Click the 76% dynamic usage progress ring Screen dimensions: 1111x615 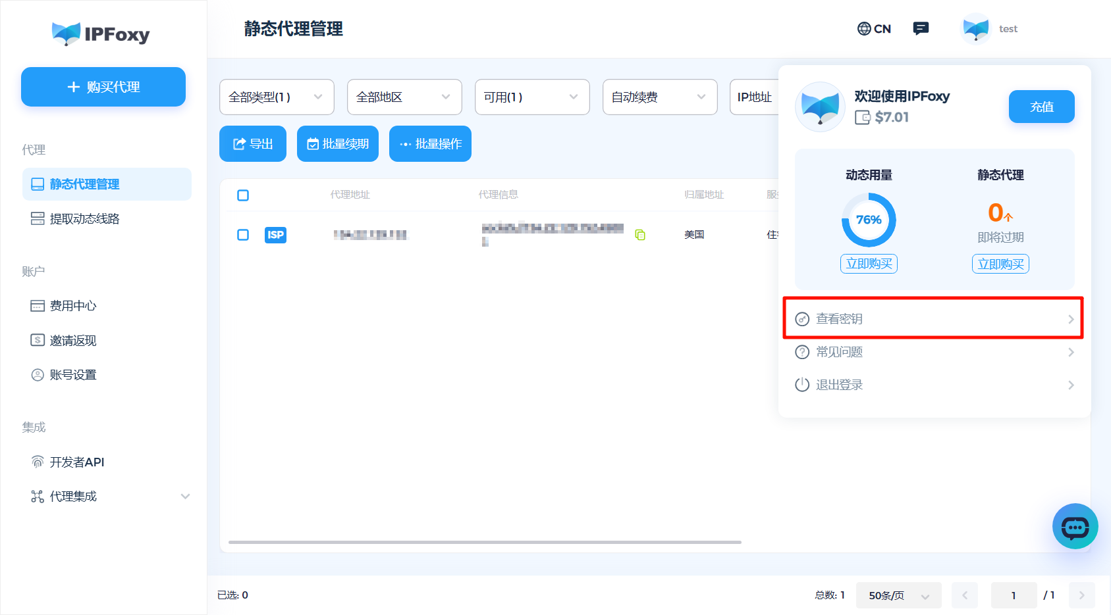click(x=868, y=220)
